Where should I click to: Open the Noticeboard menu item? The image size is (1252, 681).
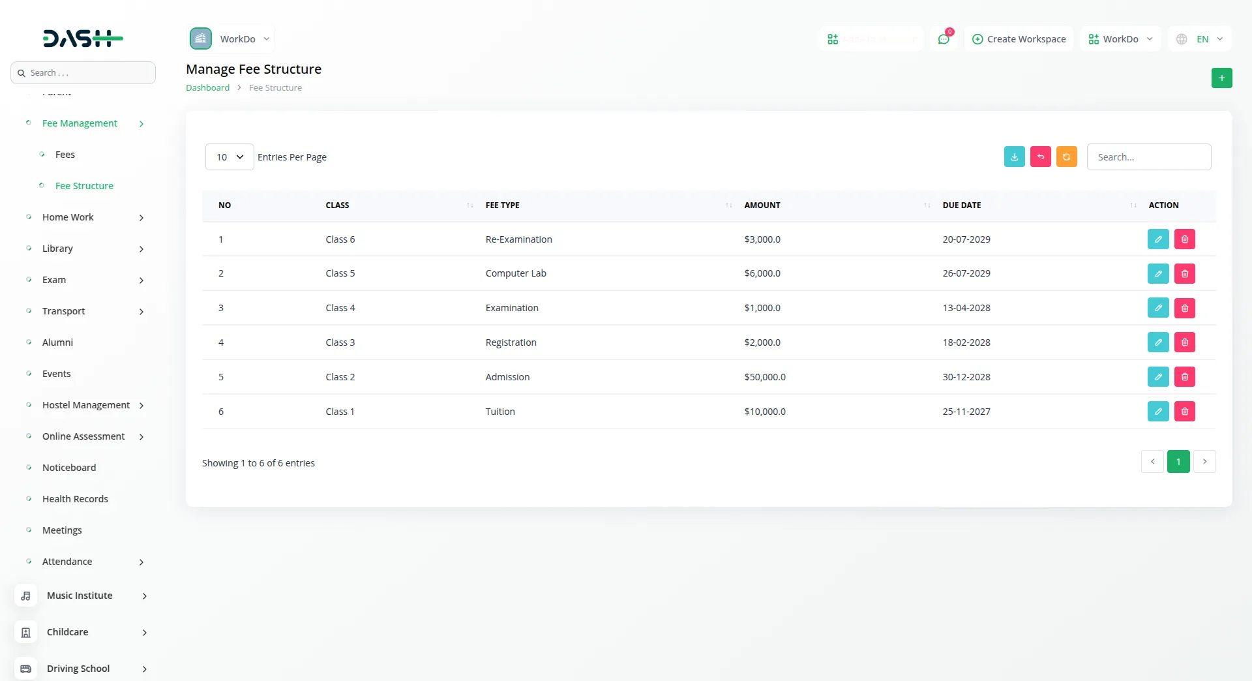(x=69, y=468)
